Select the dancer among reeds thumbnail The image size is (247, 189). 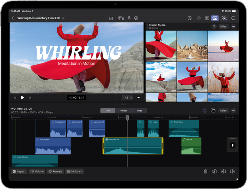click(223, 77)
